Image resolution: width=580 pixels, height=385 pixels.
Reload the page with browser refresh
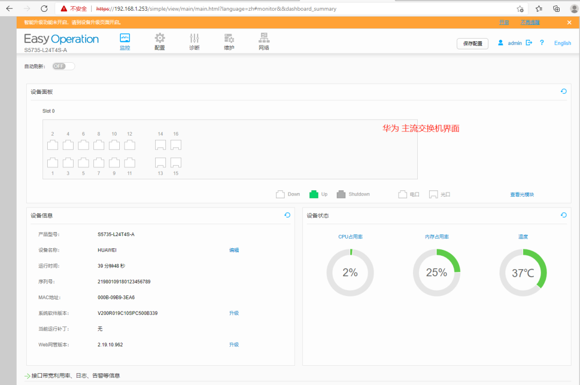point(44,9)
